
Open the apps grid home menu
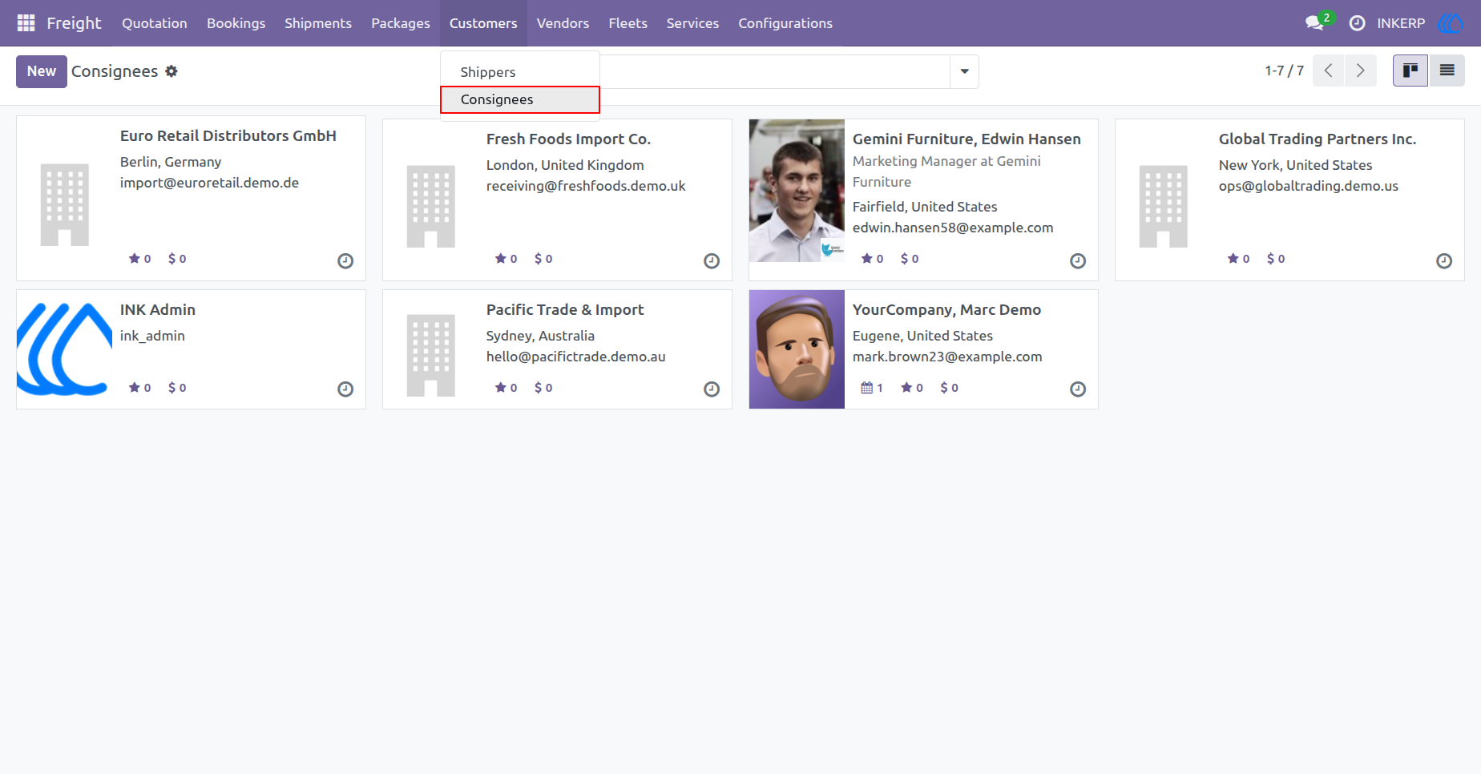pos(26,23)
